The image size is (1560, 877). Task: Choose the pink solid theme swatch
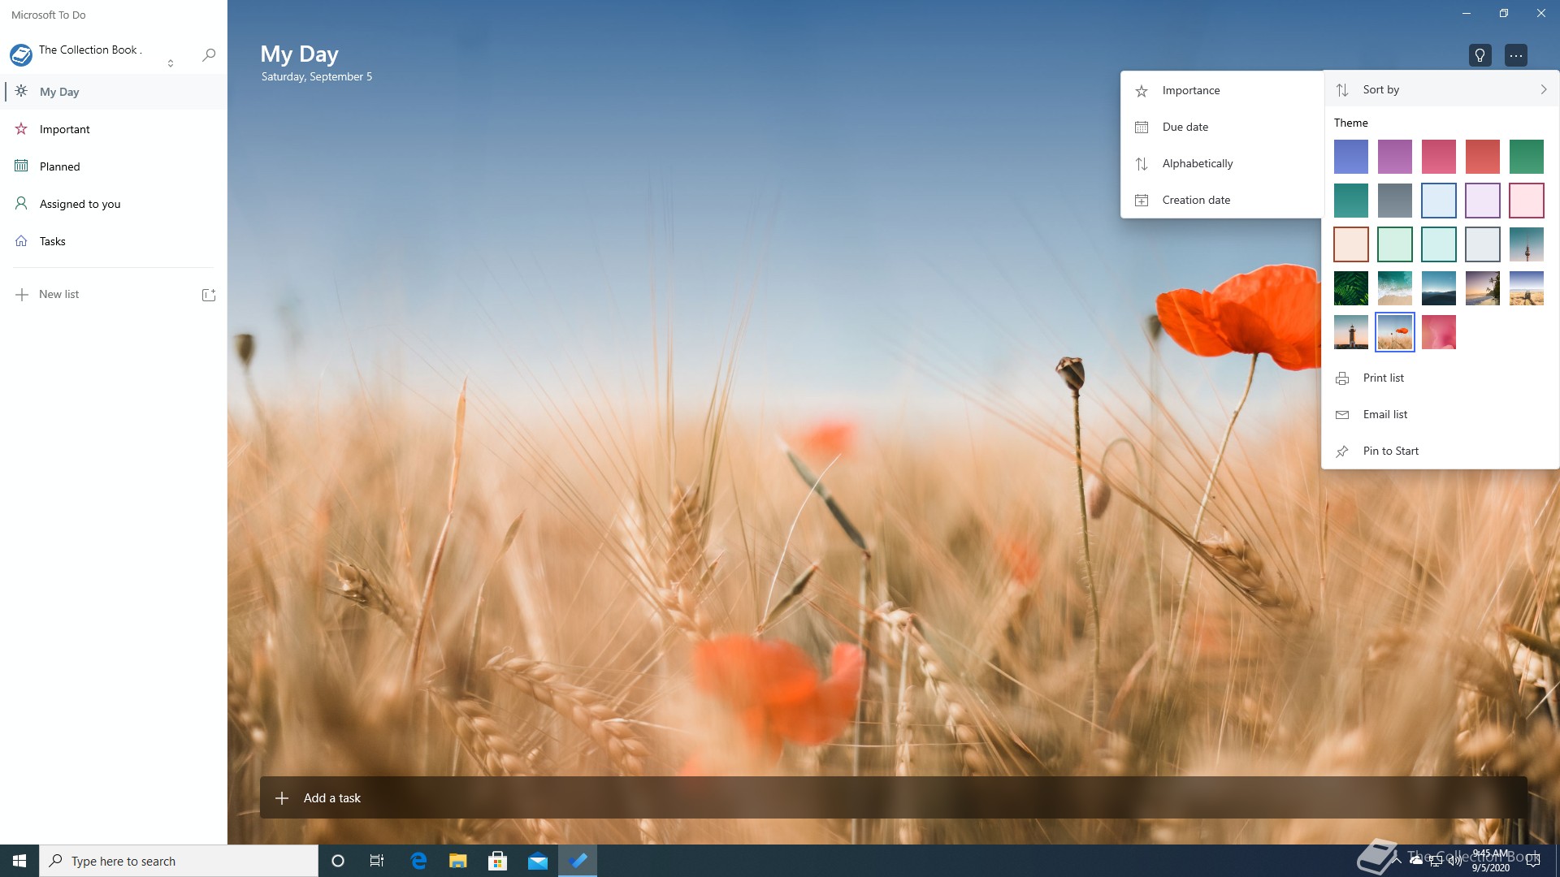click(1438, 157)
